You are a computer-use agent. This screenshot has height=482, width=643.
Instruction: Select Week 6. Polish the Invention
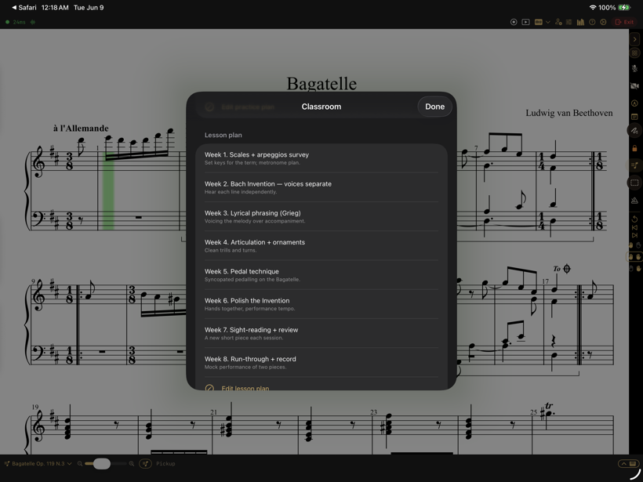pos(321,304)
